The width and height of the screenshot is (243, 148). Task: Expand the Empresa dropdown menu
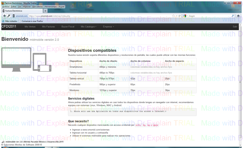coord(109,27)
